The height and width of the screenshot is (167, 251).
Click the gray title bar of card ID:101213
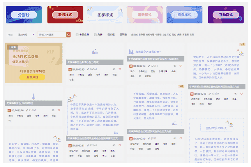click(x=217, y=87)
